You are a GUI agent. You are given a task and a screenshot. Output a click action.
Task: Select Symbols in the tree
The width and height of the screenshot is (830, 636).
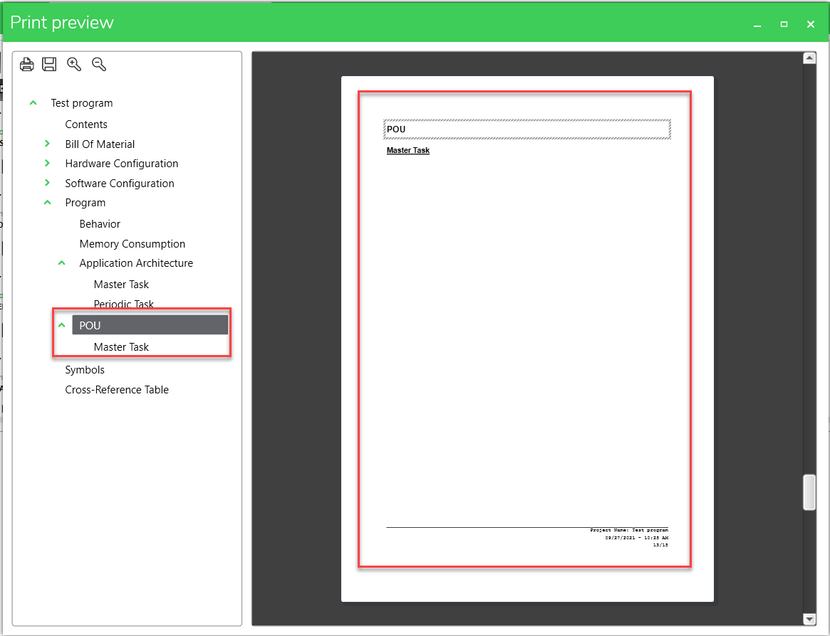85,370
